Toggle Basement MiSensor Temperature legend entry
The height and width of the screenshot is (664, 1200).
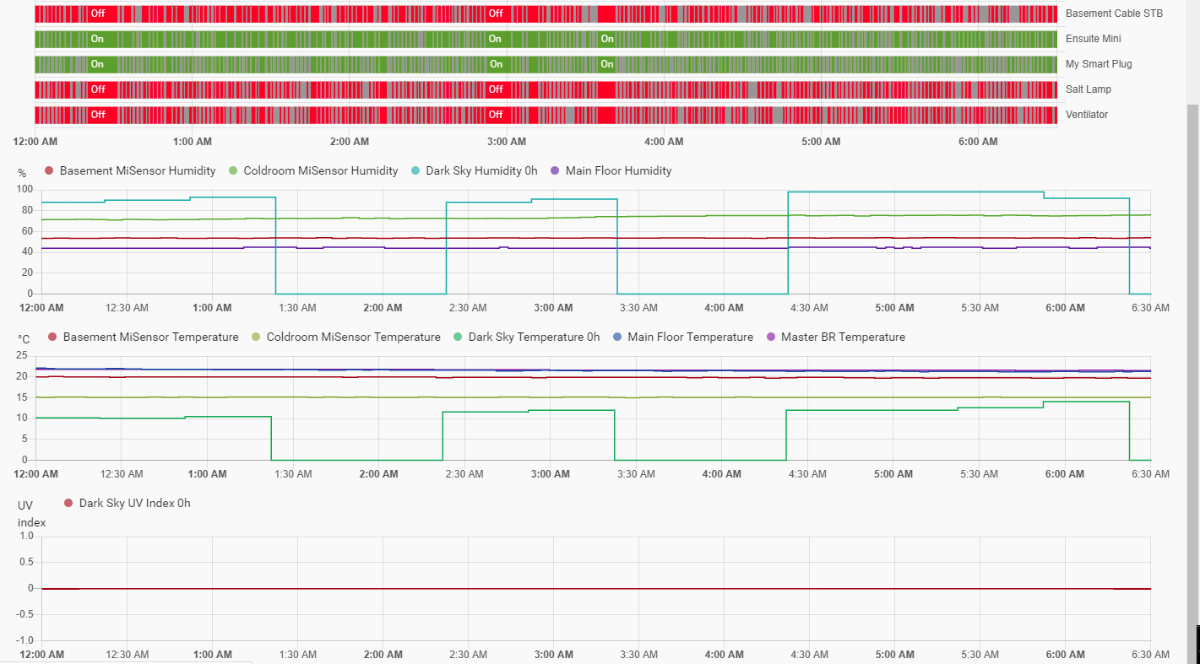tap(150, 337)
